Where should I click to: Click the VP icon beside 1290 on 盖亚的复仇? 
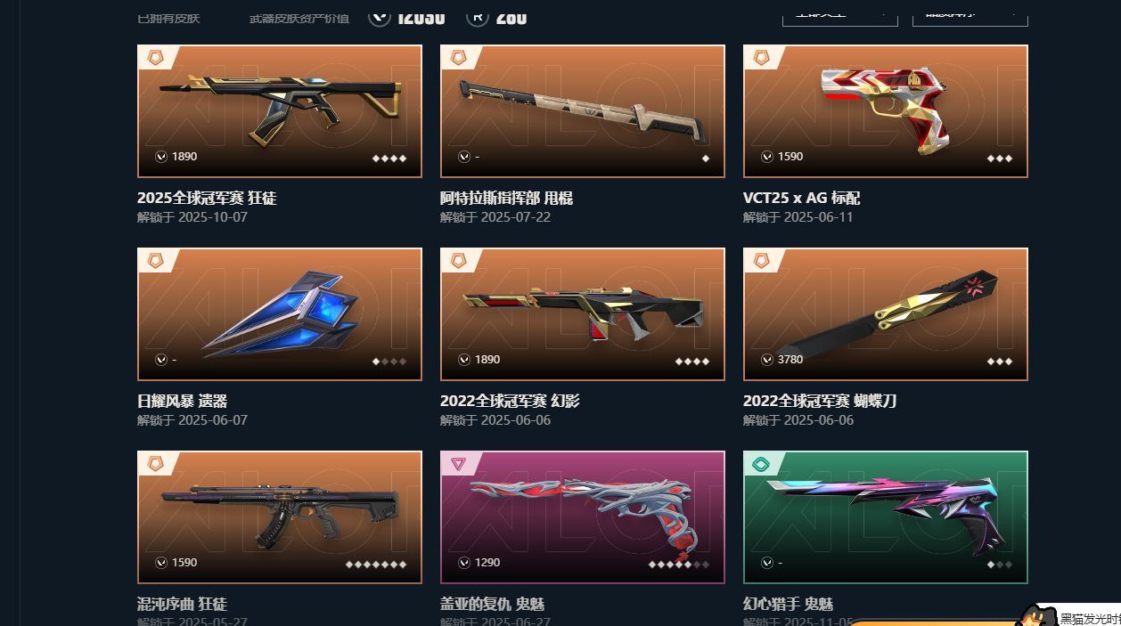(464, 563)
